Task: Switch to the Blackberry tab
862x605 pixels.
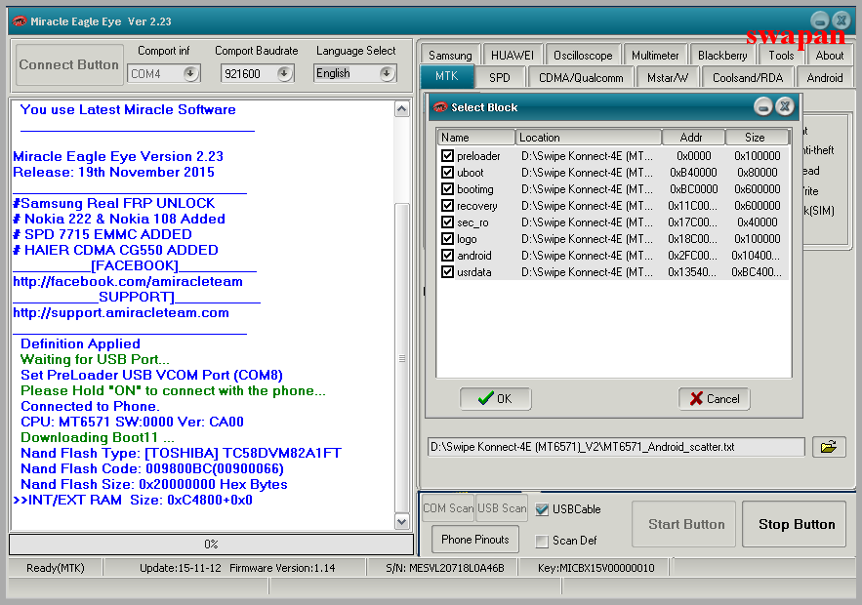Action: (x=722, y=55)
